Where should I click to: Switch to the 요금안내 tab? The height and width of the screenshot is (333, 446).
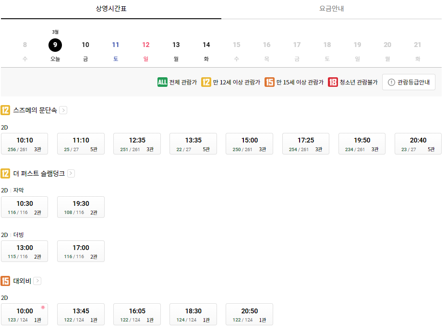pyautogui.click(x=334, y=8)
